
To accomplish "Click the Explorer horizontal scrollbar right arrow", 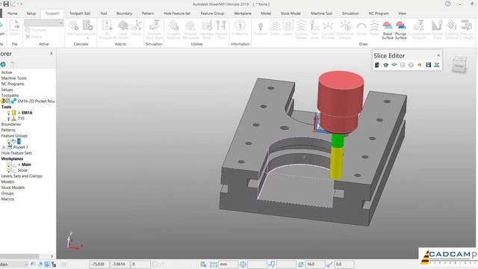I will coord(52,256).
